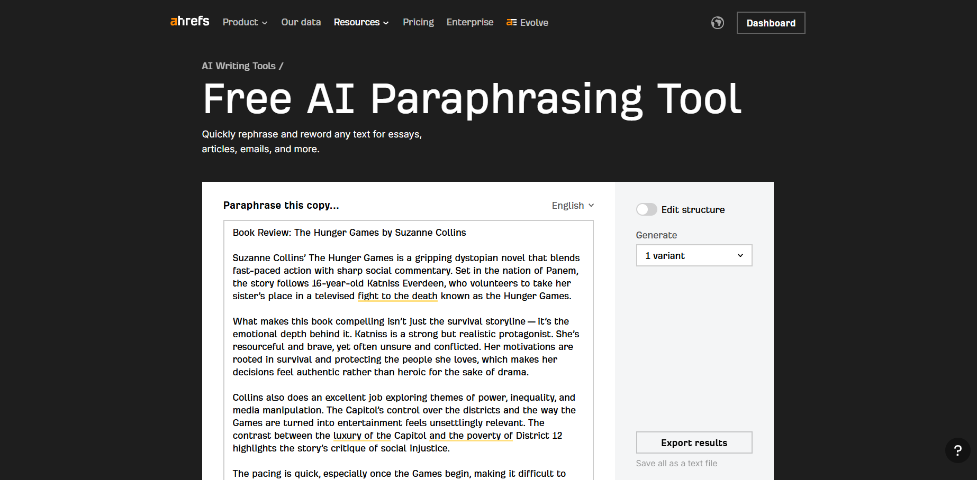Follow the AI Writing Tools breadcrumb link
Screen dimensions: 977x480
(x=238, y=66)
